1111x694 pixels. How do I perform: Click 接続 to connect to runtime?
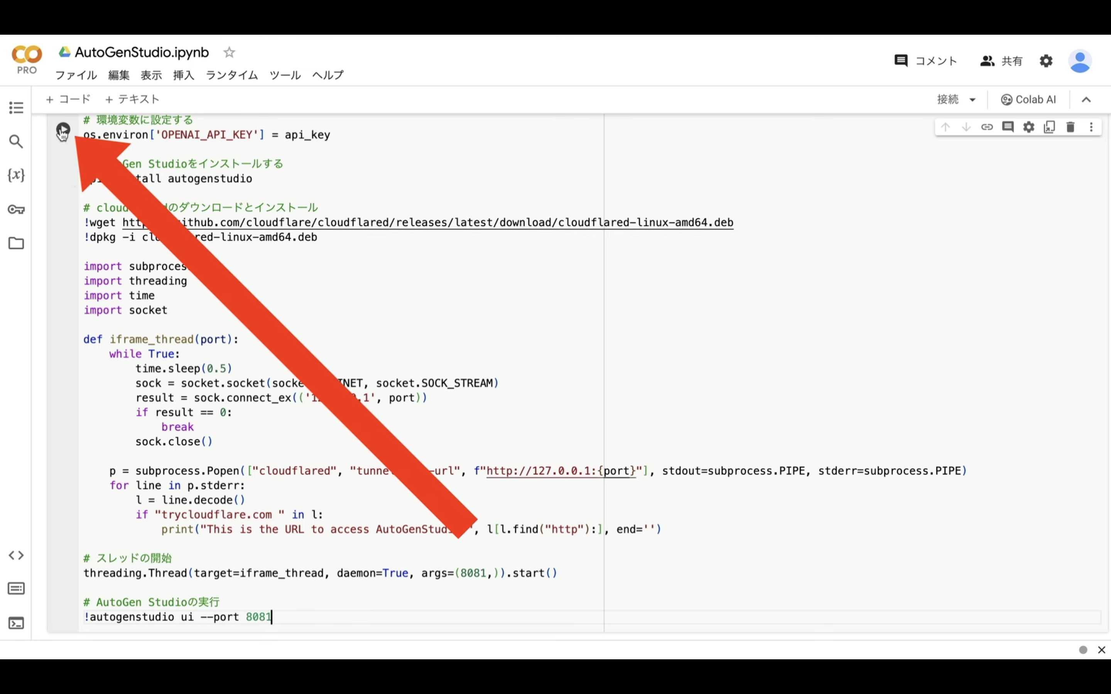(x=947, y=99)
